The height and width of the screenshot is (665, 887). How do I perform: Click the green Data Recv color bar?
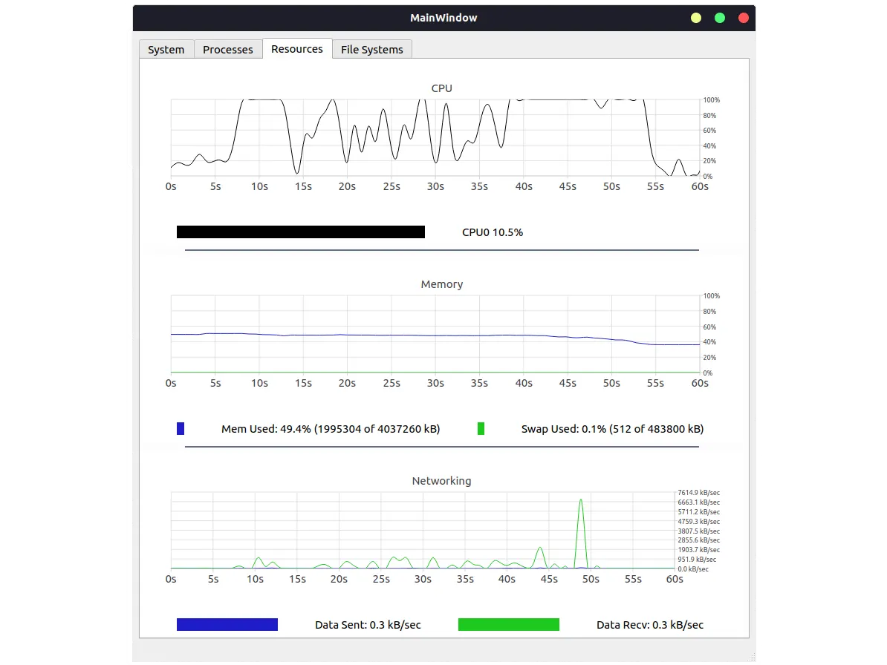(x=509, y=624)
